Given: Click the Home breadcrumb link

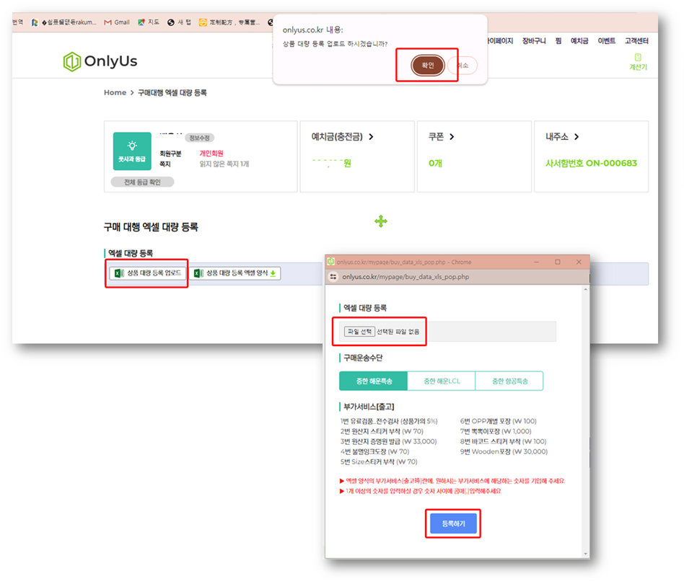Looking at the screenshot, I should [x=115, y=93].
